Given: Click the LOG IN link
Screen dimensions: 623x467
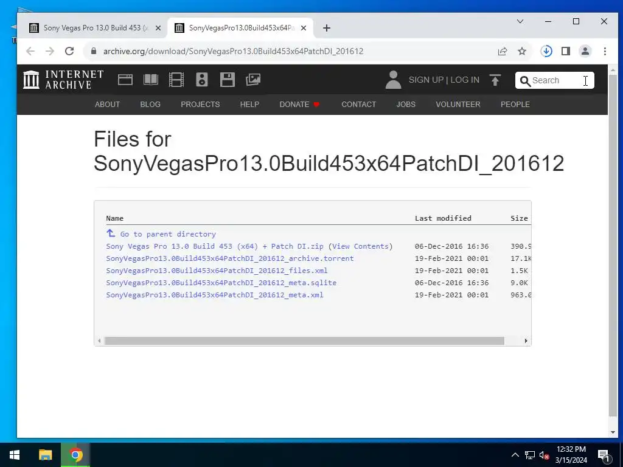Looking at the screenshot, I should tap(465, 80).
